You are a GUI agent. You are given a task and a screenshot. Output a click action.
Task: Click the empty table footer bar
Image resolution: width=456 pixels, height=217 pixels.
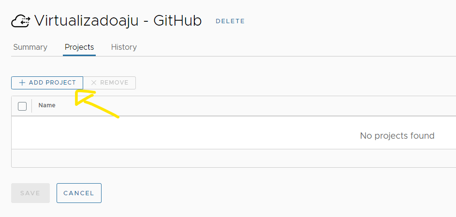pyautogui.click(x=232, y=158)
